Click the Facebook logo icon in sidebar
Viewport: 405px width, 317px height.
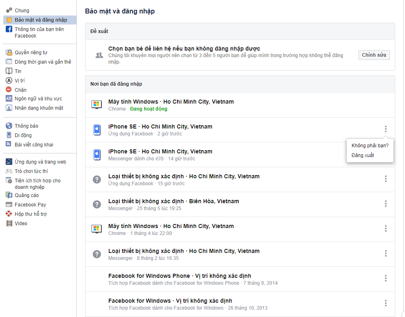(x=9, y=29)
